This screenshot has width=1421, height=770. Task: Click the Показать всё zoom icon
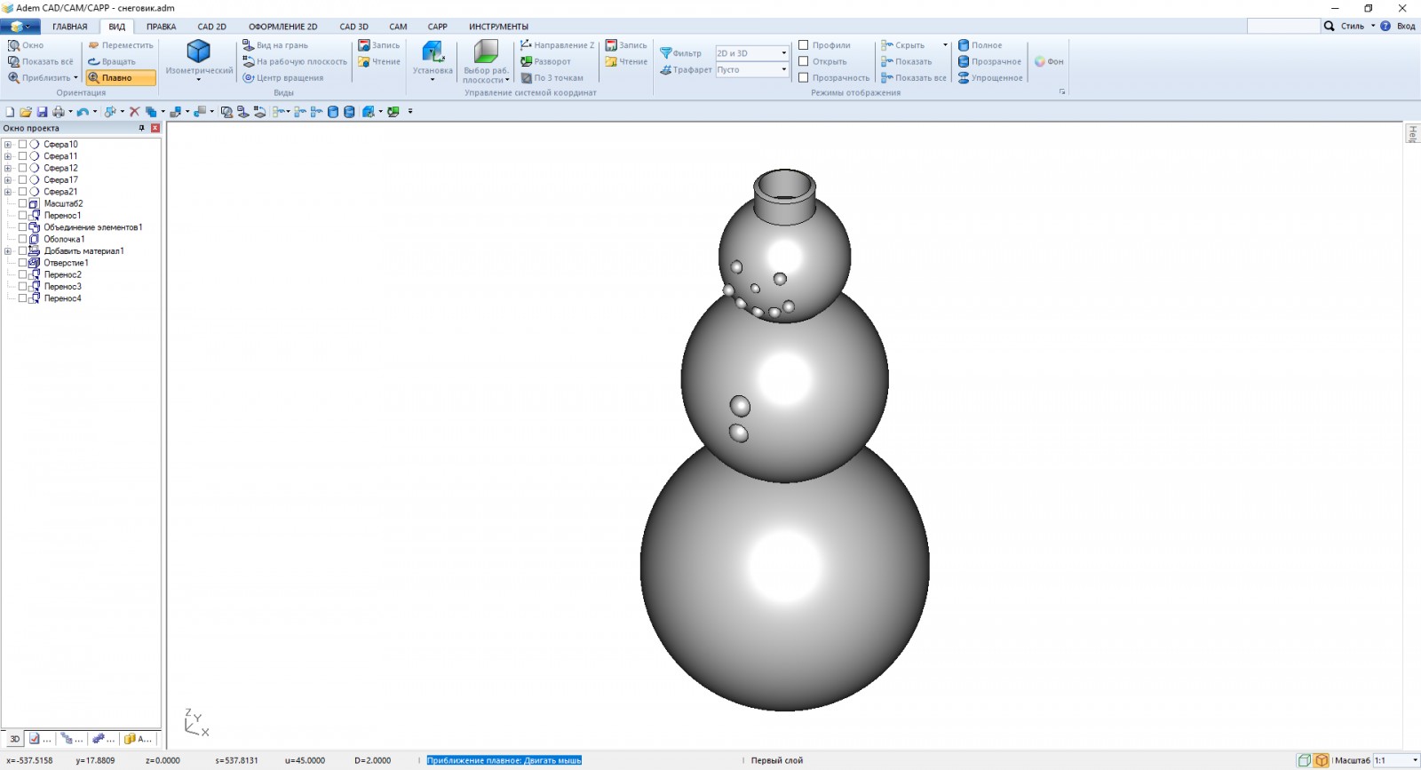[14, 61]
